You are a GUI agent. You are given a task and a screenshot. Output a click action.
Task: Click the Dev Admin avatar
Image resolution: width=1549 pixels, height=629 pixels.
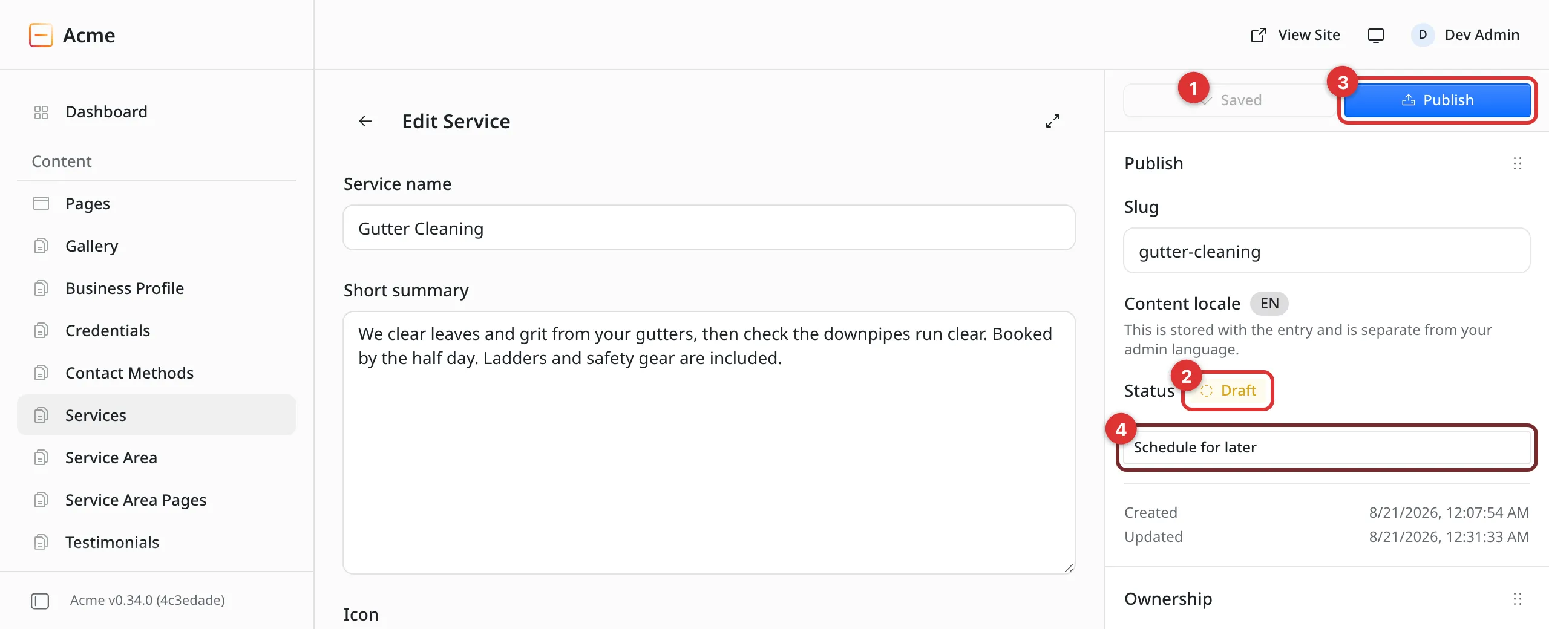tap(1423, 35)
